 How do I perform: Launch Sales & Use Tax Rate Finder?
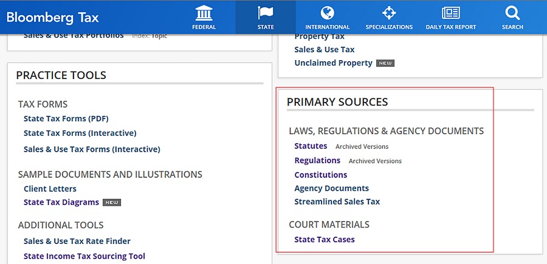click(77, 241)
